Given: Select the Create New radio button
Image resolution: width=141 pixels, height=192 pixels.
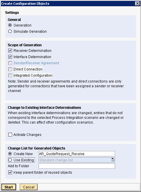Looking at the screenshot, I should coord(10,154).
